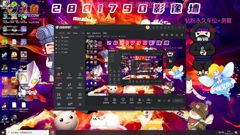Image resolution: width=240 pixels, height=135 pixels.
Task: Open the 弹幕助手 danmaku assistant tool
Action: [x=58, y=76]
